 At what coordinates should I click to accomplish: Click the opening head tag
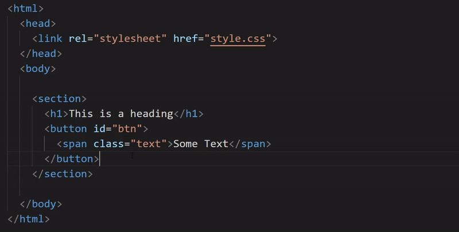38,23
